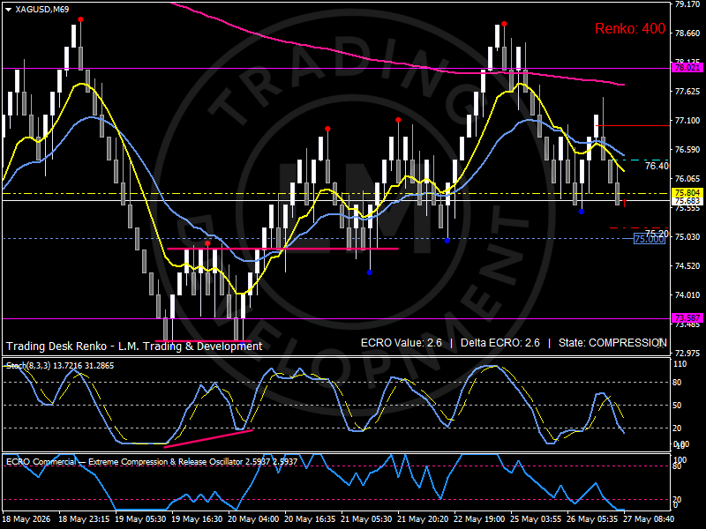Screen dimensions: 706x529
Task: Click the 75.030 price scale value
Action: pyautogui.click(x=687, y=236)
